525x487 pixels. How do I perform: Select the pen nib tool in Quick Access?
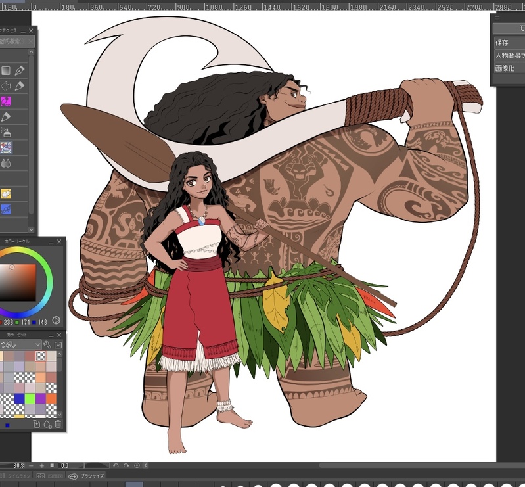20,70
